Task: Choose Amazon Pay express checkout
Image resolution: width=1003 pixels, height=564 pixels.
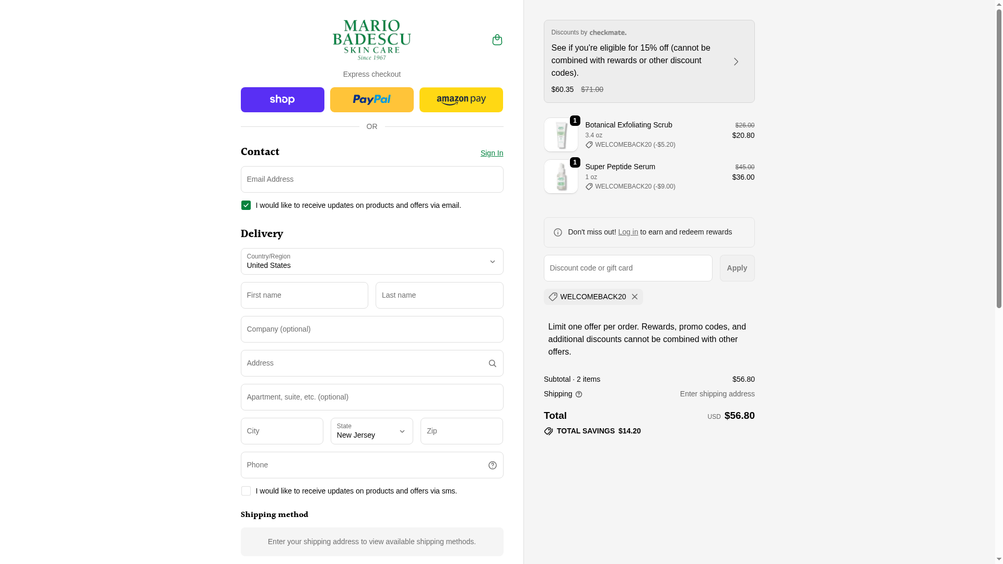Action: click(461, 100)
